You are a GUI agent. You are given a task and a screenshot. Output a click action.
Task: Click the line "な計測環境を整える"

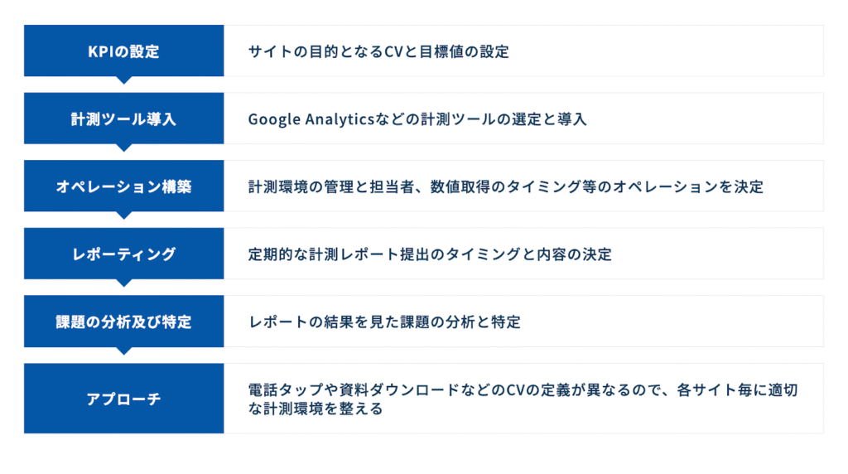click(316, 409)
